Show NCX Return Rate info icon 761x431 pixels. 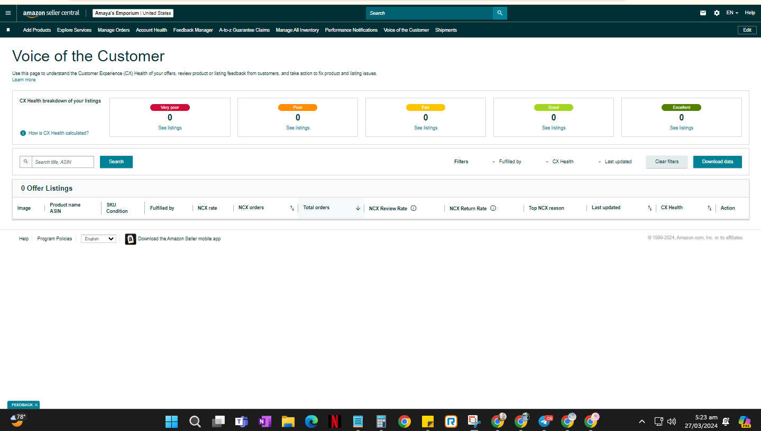coord(493,208)
